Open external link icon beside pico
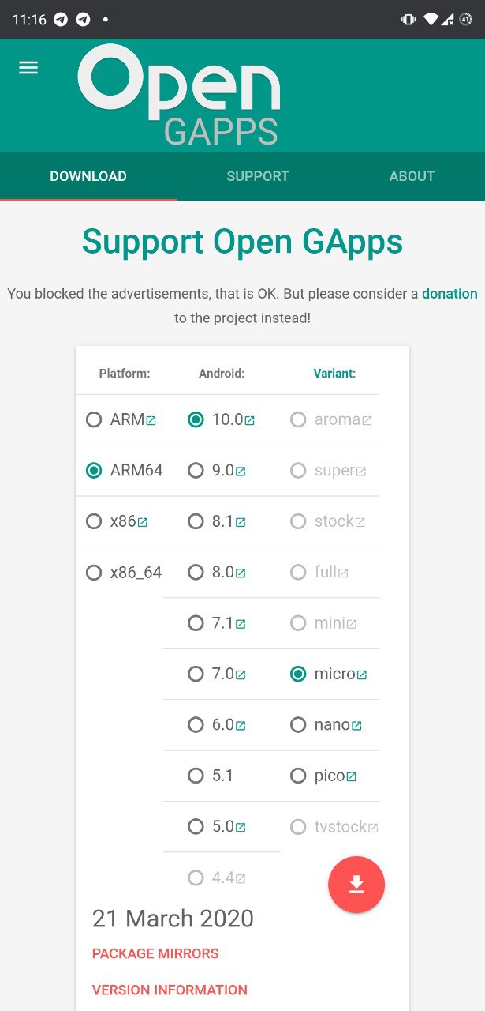 pos(352,776)
